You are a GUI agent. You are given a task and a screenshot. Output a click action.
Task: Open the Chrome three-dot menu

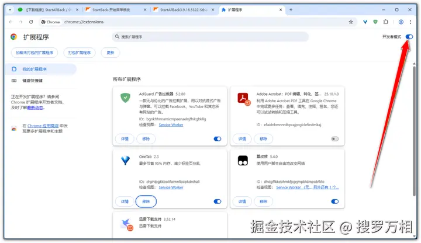(410, 22)
